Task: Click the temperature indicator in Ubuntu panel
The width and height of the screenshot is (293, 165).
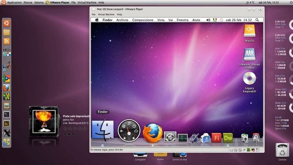Action: tap(250, 2)
